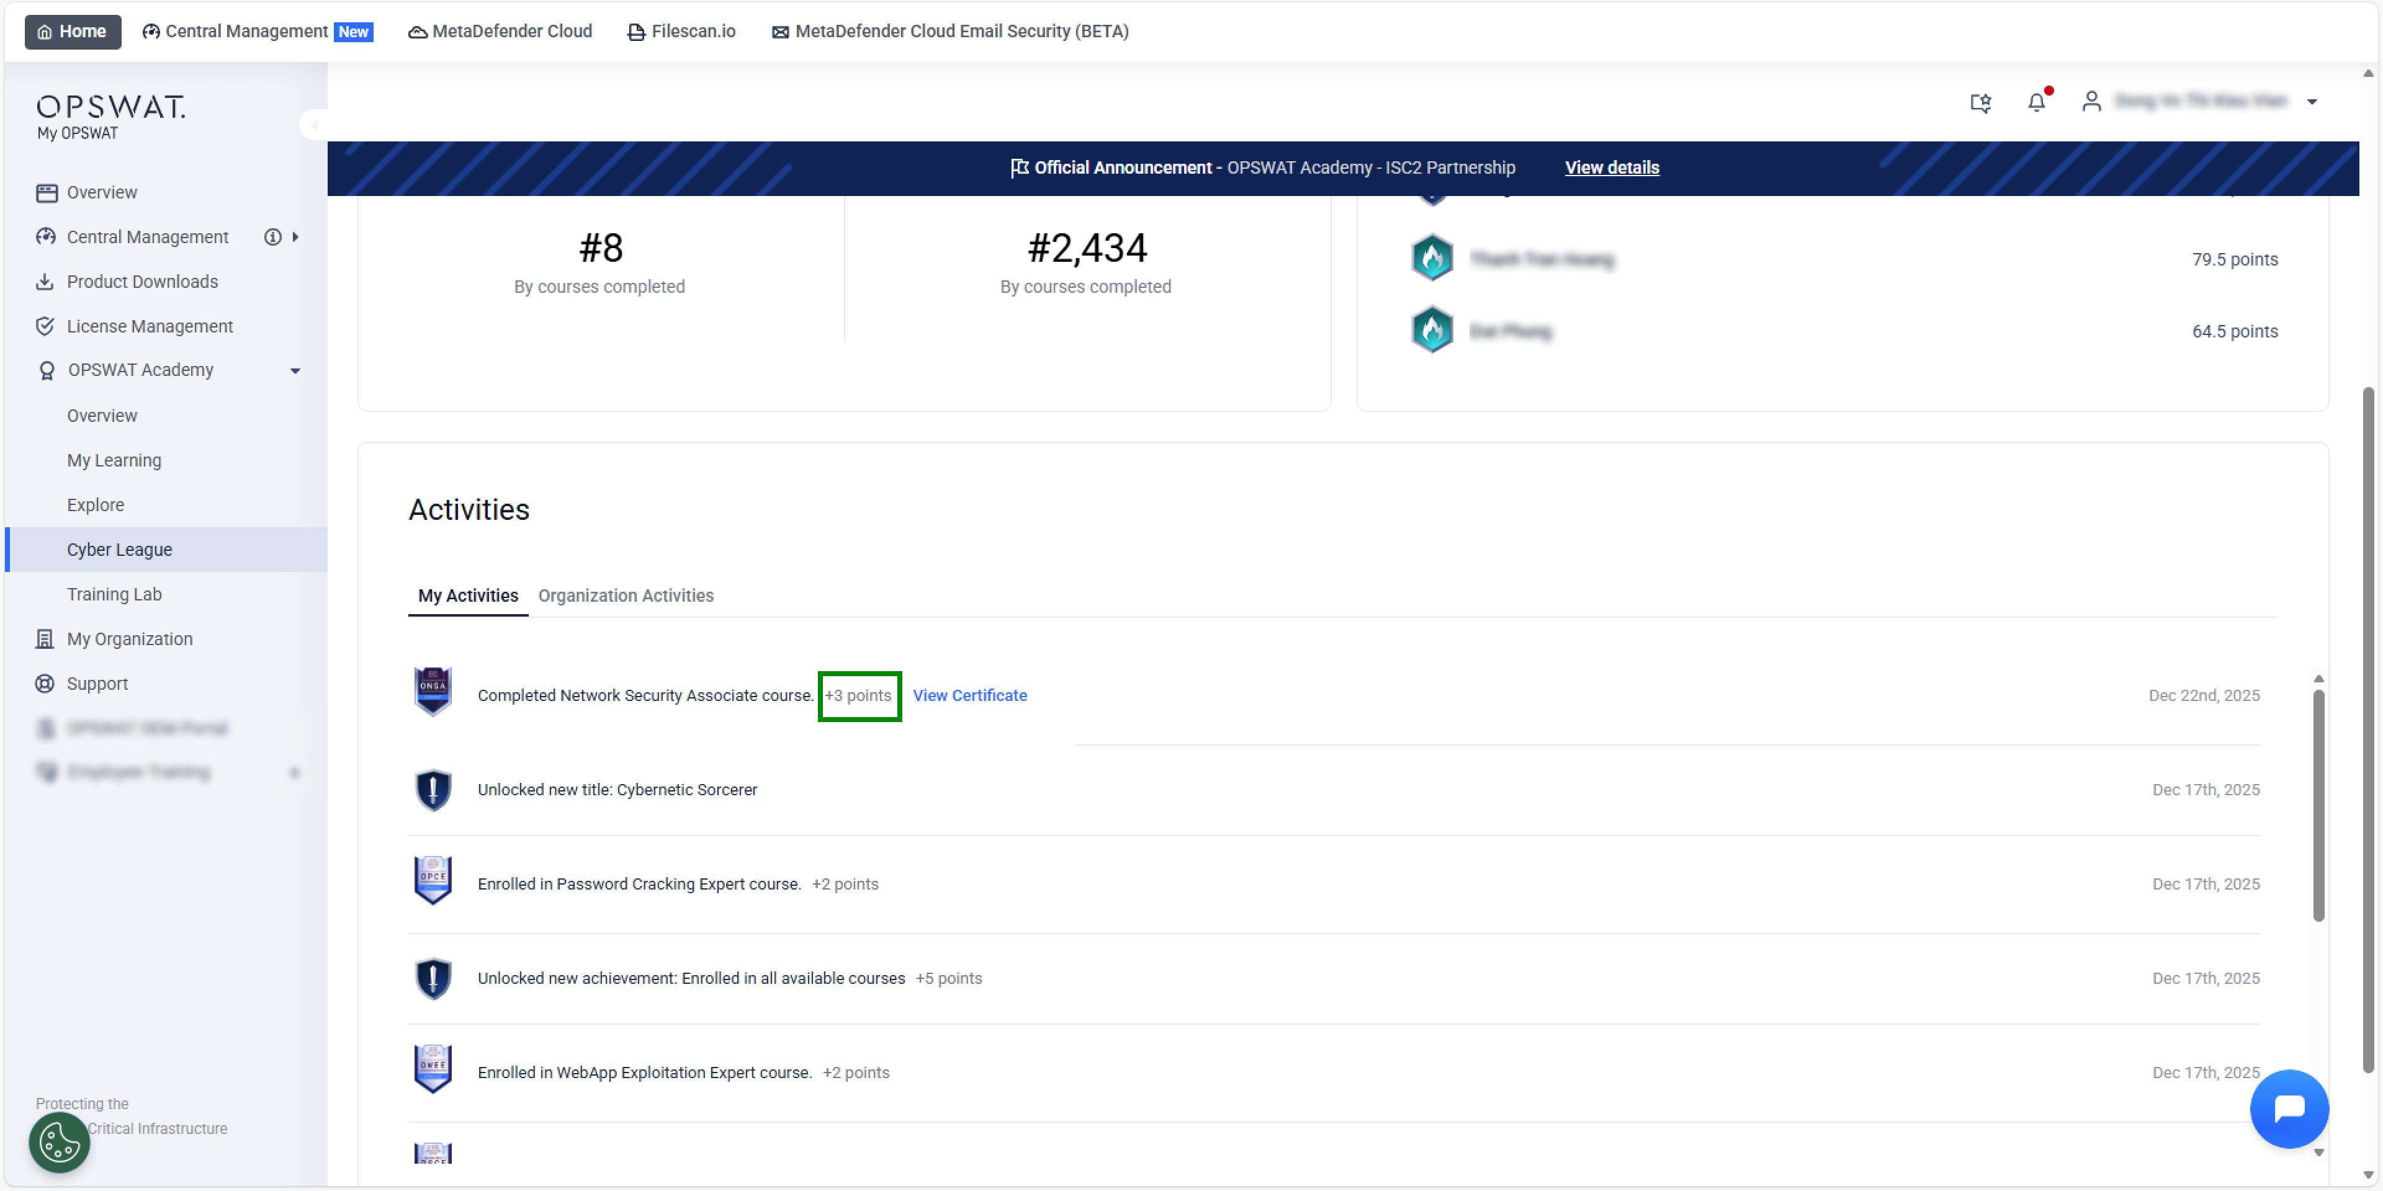
Task: Click the notification bell icon
Action: [2036, 102]
